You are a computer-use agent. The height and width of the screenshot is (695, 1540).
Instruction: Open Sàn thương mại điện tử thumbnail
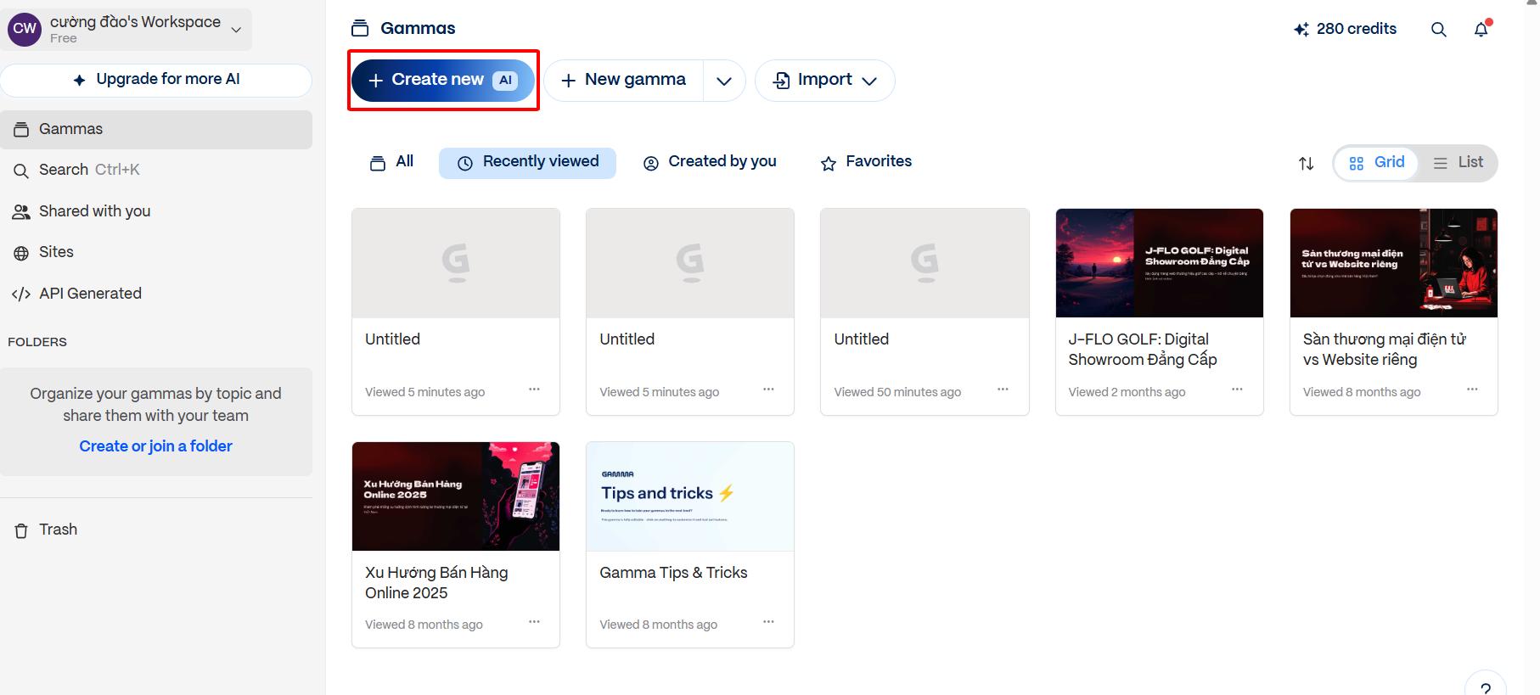1394,263
